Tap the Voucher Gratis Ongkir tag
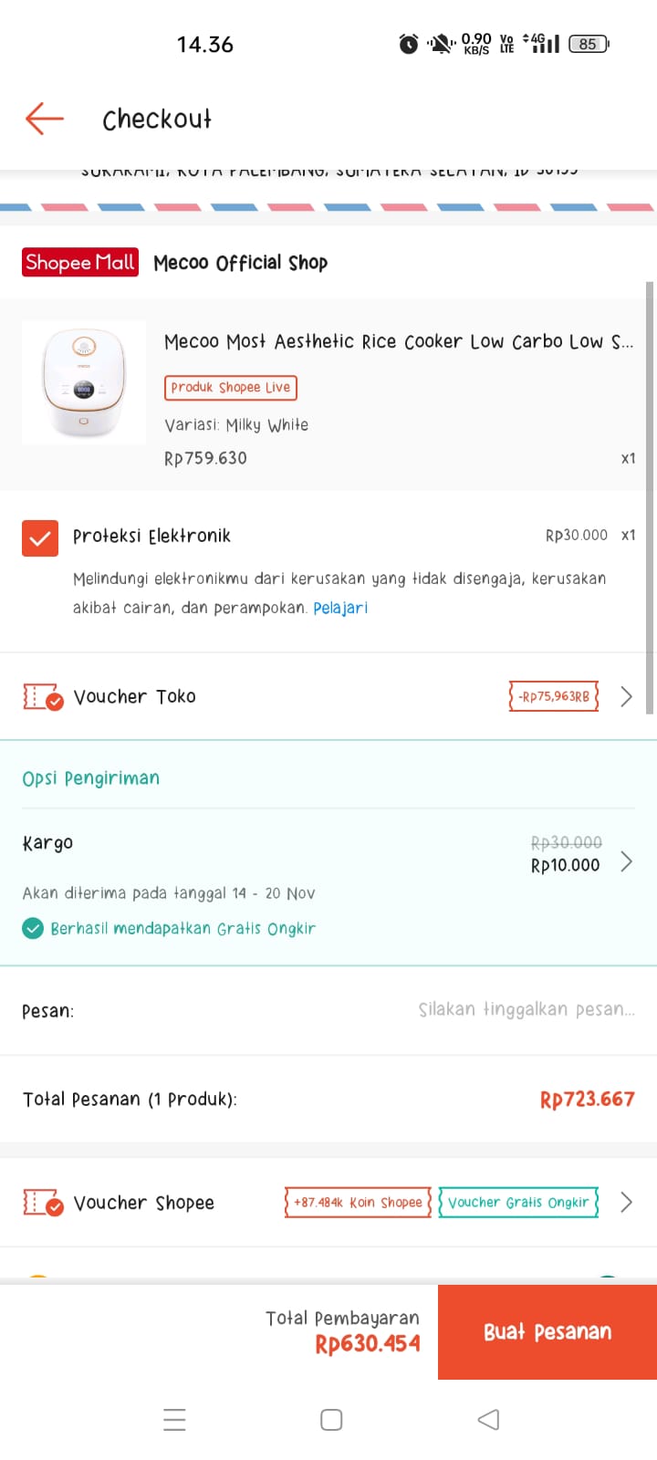 518,1203
